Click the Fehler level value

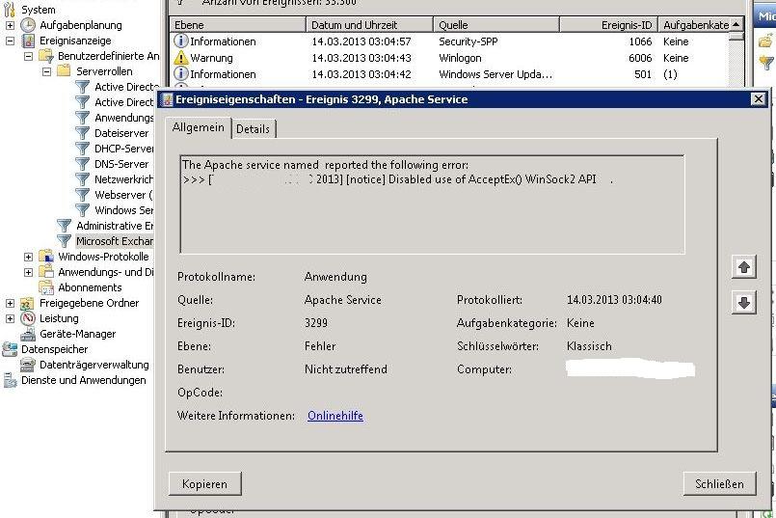point(320,346)
